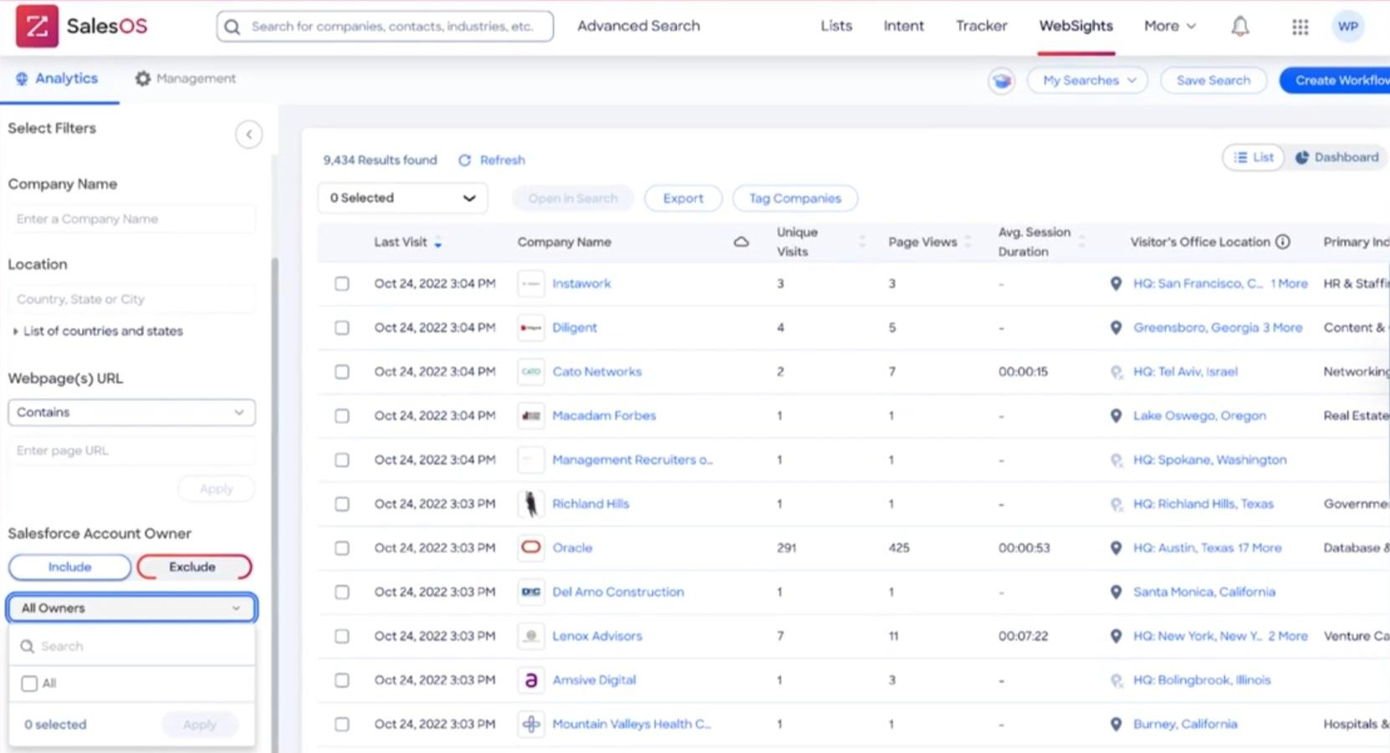Click the location pin for Santa Monica
Screen dimensions: 1390x753
point(1116,592)
